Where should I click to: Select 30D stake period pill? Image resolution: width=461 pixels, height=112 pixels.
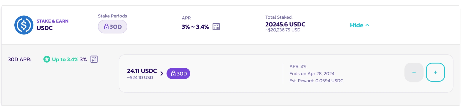[113, 27]
